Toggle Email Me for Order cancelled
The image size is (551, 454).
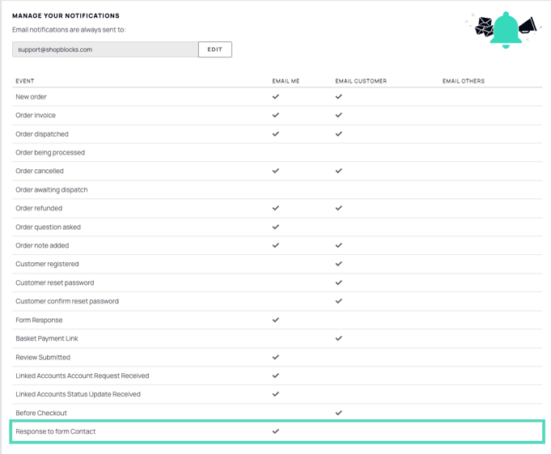(276, 171)
